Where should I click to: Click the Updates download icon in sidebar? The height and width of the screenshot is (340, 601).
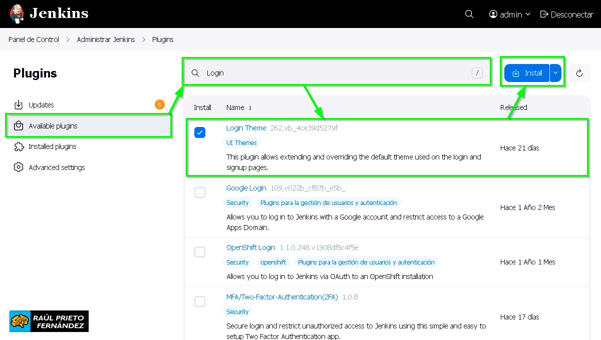tap(19, 105)
